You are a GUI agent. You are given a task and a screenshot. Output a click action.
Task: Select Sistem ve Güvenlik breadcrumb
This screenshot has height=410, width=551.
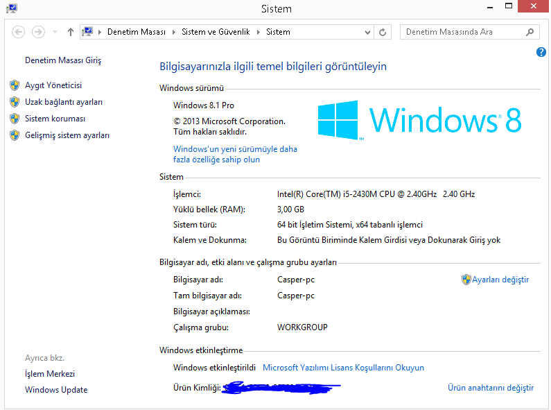pyautogui.click(x=216, y=32)
